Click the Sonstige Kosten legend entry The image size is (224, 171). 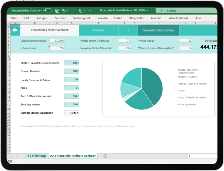[187, 104]
